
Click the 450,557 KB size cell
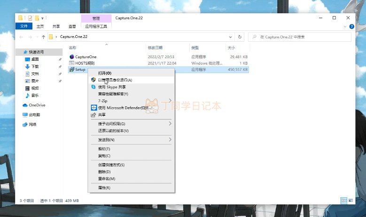coord(238,69)
